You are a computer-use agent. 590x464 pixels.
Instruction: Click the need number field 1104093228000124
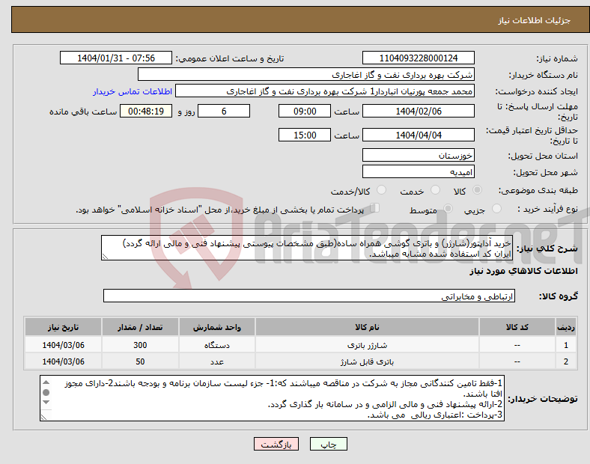418,58
